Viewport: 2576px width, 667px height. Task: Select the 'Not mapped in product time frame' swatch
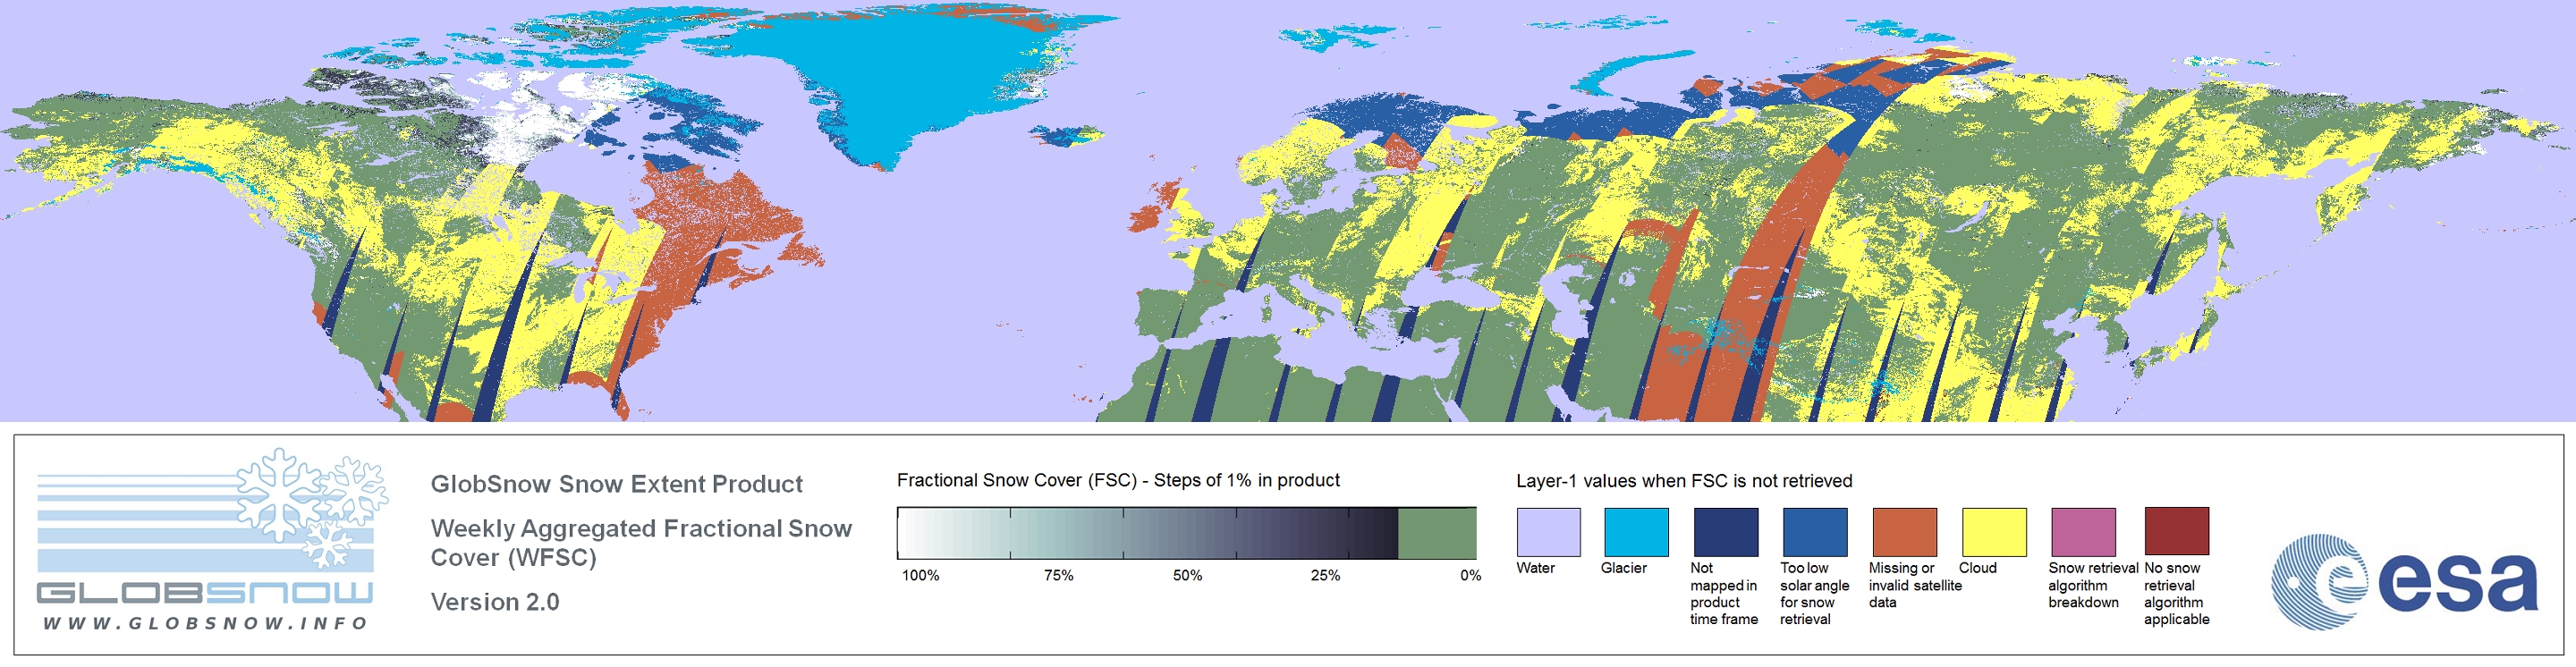click(x=1726, y=532)
